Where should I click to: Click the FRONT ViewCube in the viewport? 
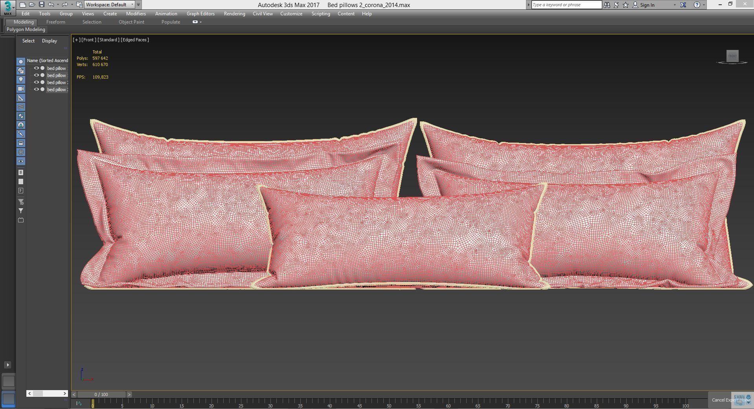(x=732, y=56)
